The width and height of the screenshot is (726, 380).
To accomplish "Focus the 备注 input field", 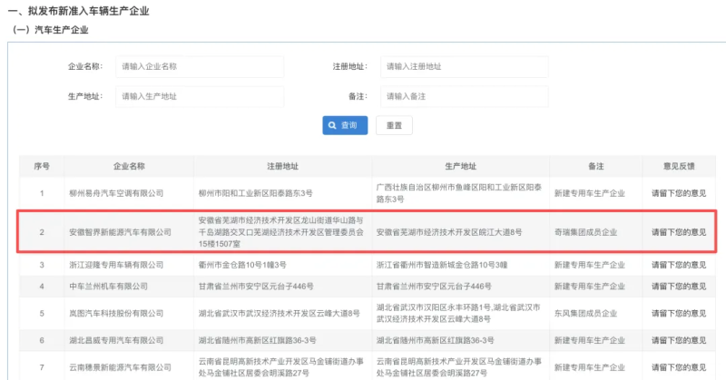I will pyautogui.click(x=464, y=96).
